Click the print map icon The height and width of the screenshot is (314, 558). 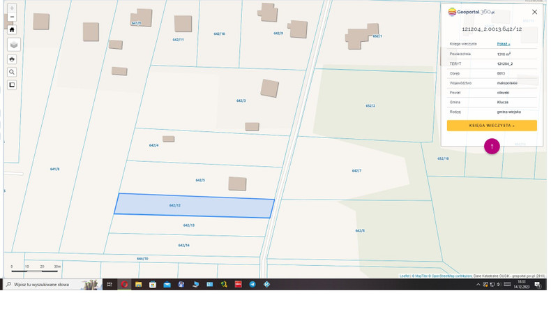click(12, 59)
